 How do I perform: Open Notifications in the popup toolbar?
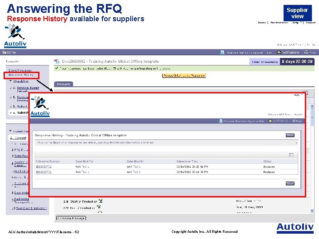[278, 121]
